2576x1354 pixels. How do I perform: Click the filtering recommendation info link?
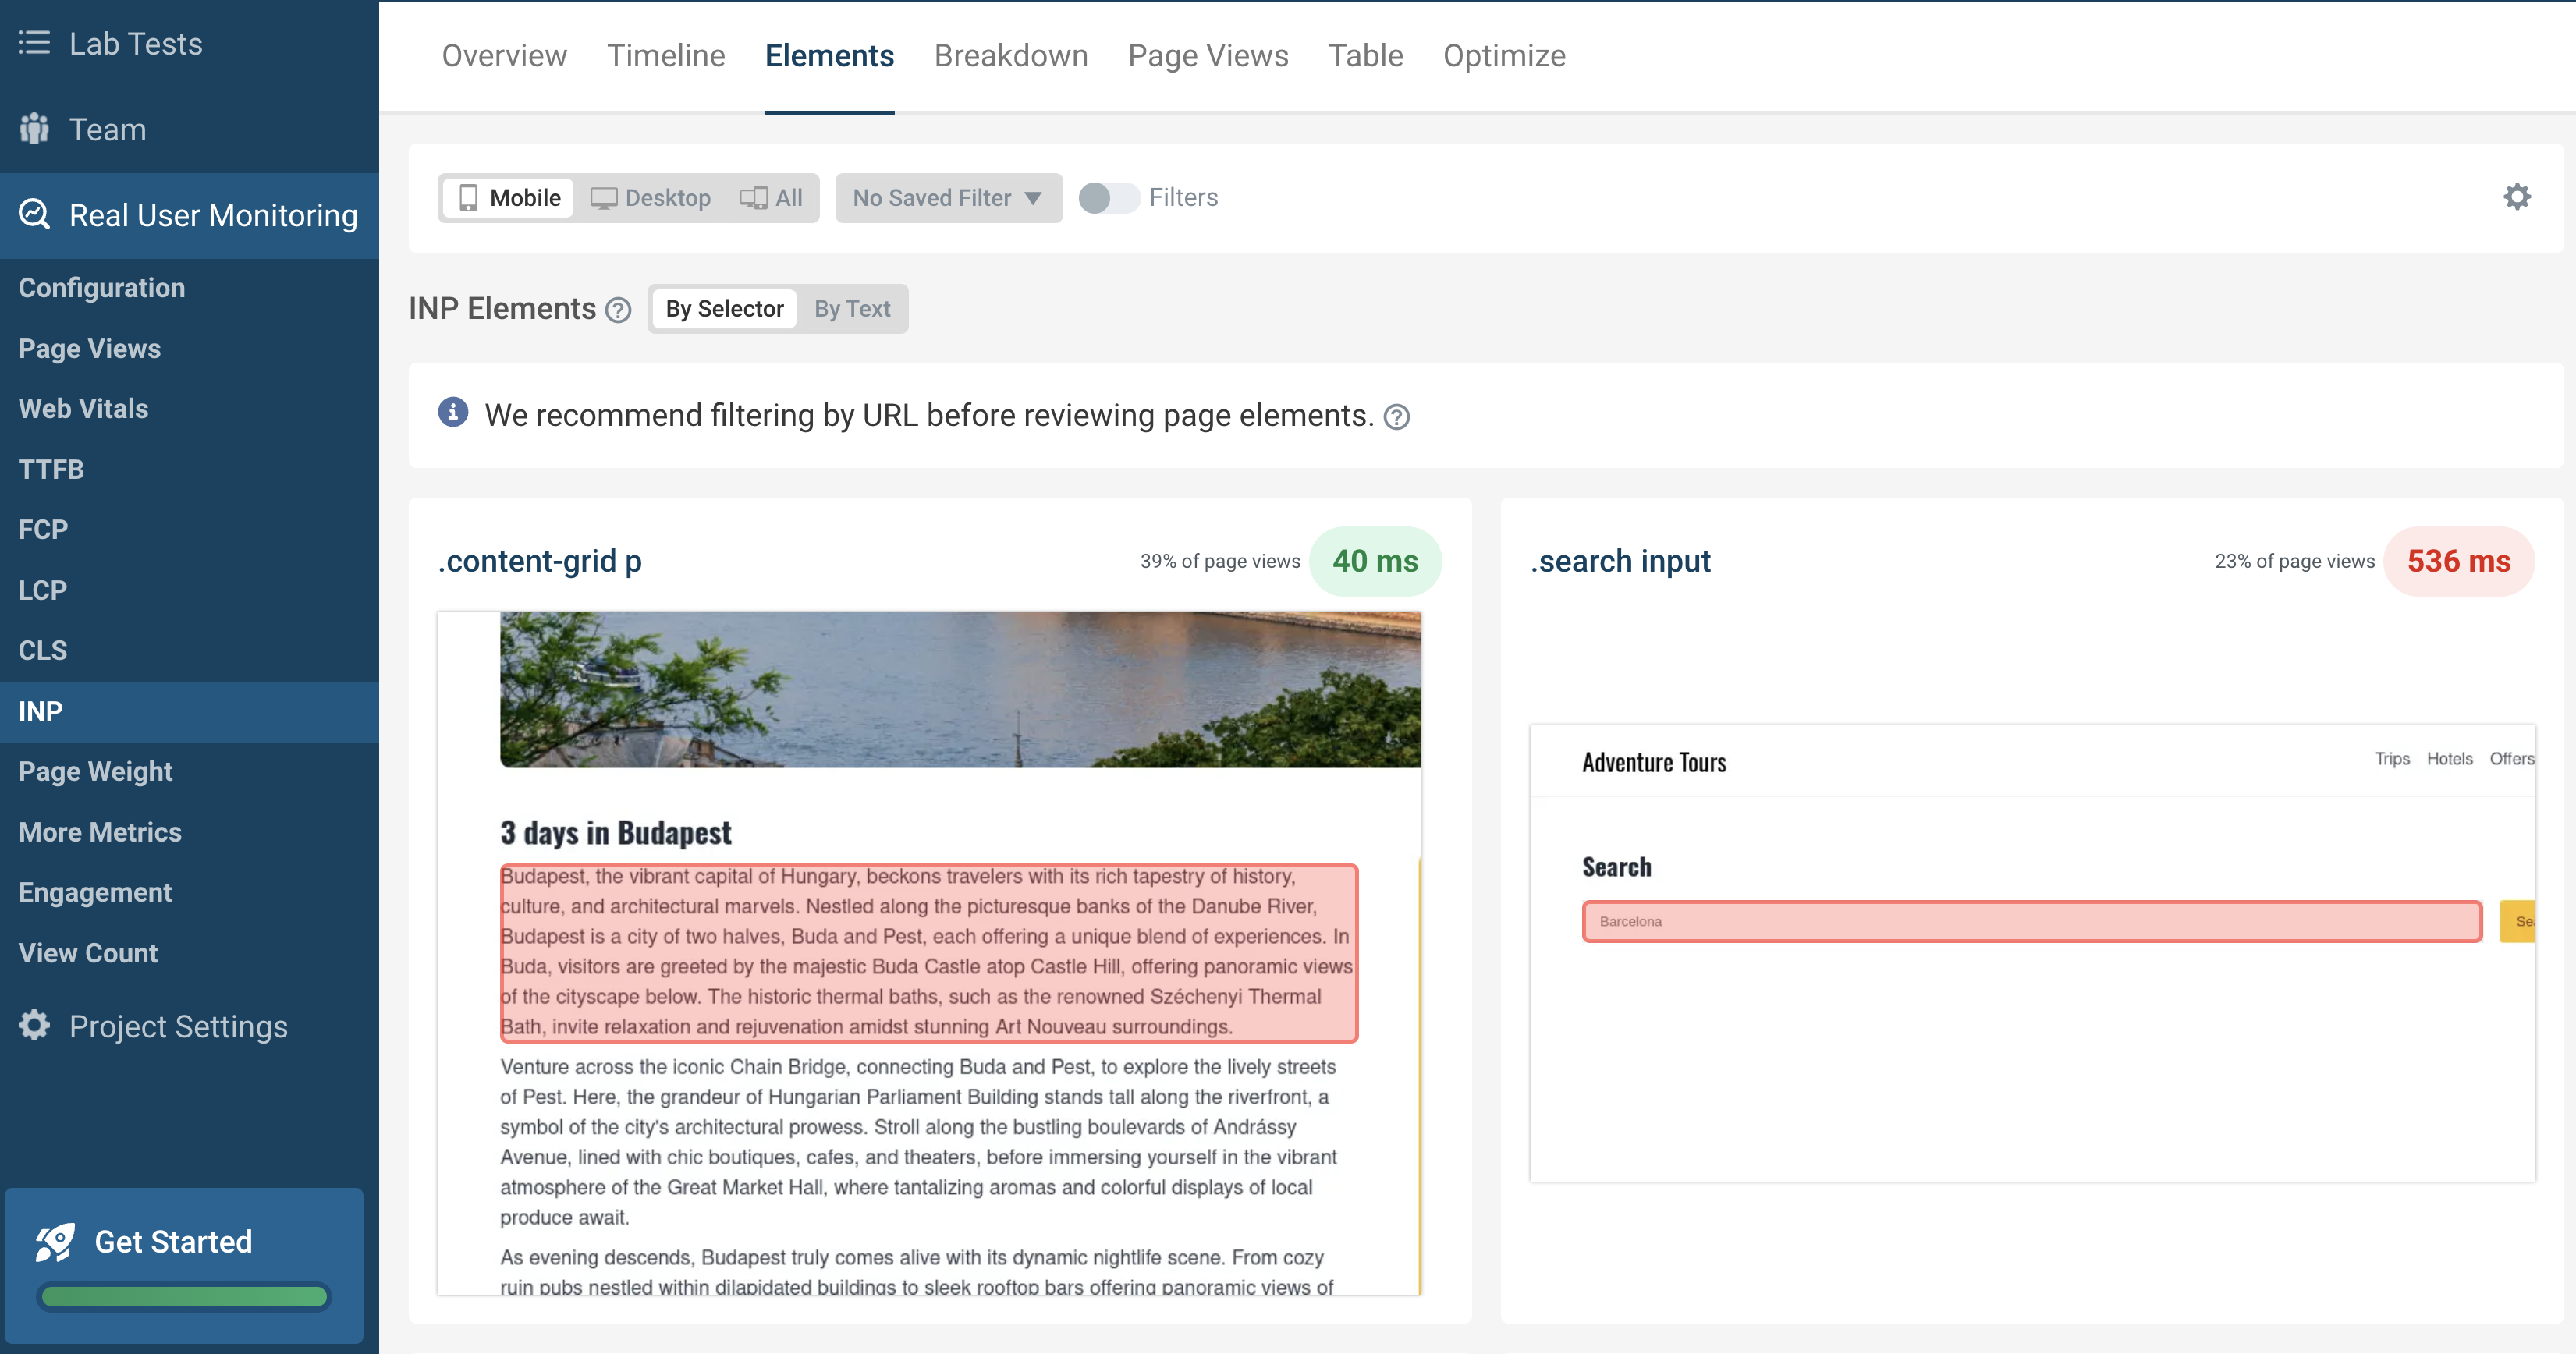[x=1396, y=416]
